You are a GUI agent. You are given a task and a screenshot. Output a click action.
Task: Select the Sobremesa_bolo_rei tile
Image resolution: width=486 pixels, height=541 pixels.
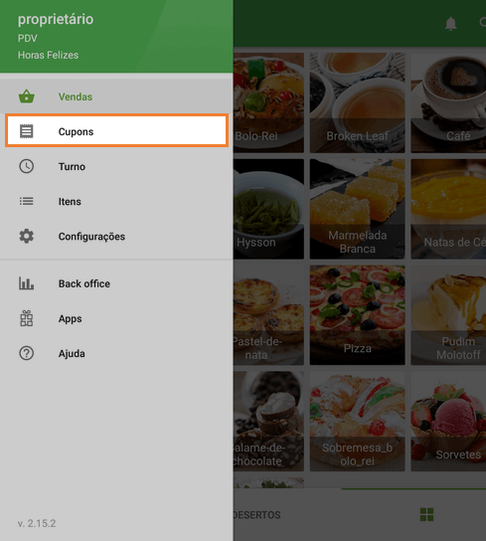point(358,422)
